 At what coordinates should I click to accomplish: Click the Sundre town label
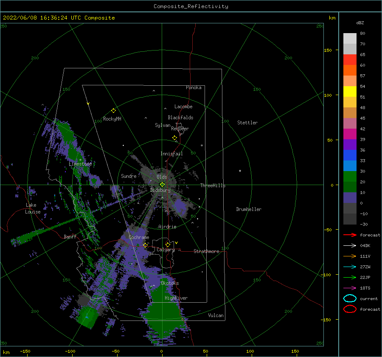129,176
